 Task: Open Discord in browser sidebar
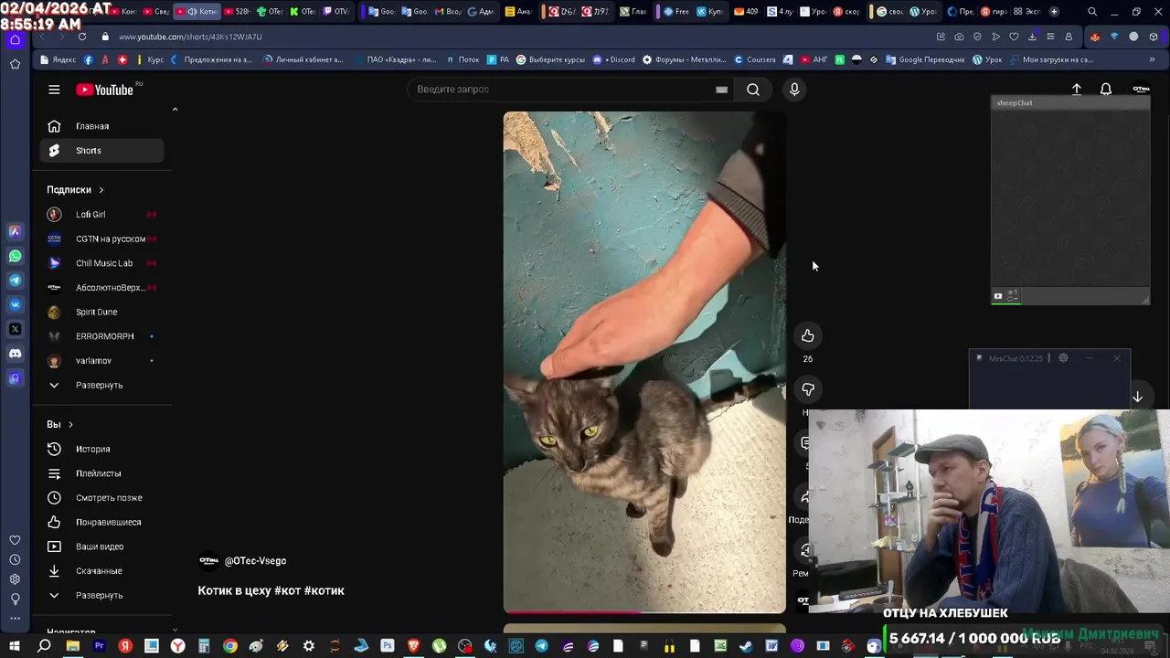(x=15, y=354)
